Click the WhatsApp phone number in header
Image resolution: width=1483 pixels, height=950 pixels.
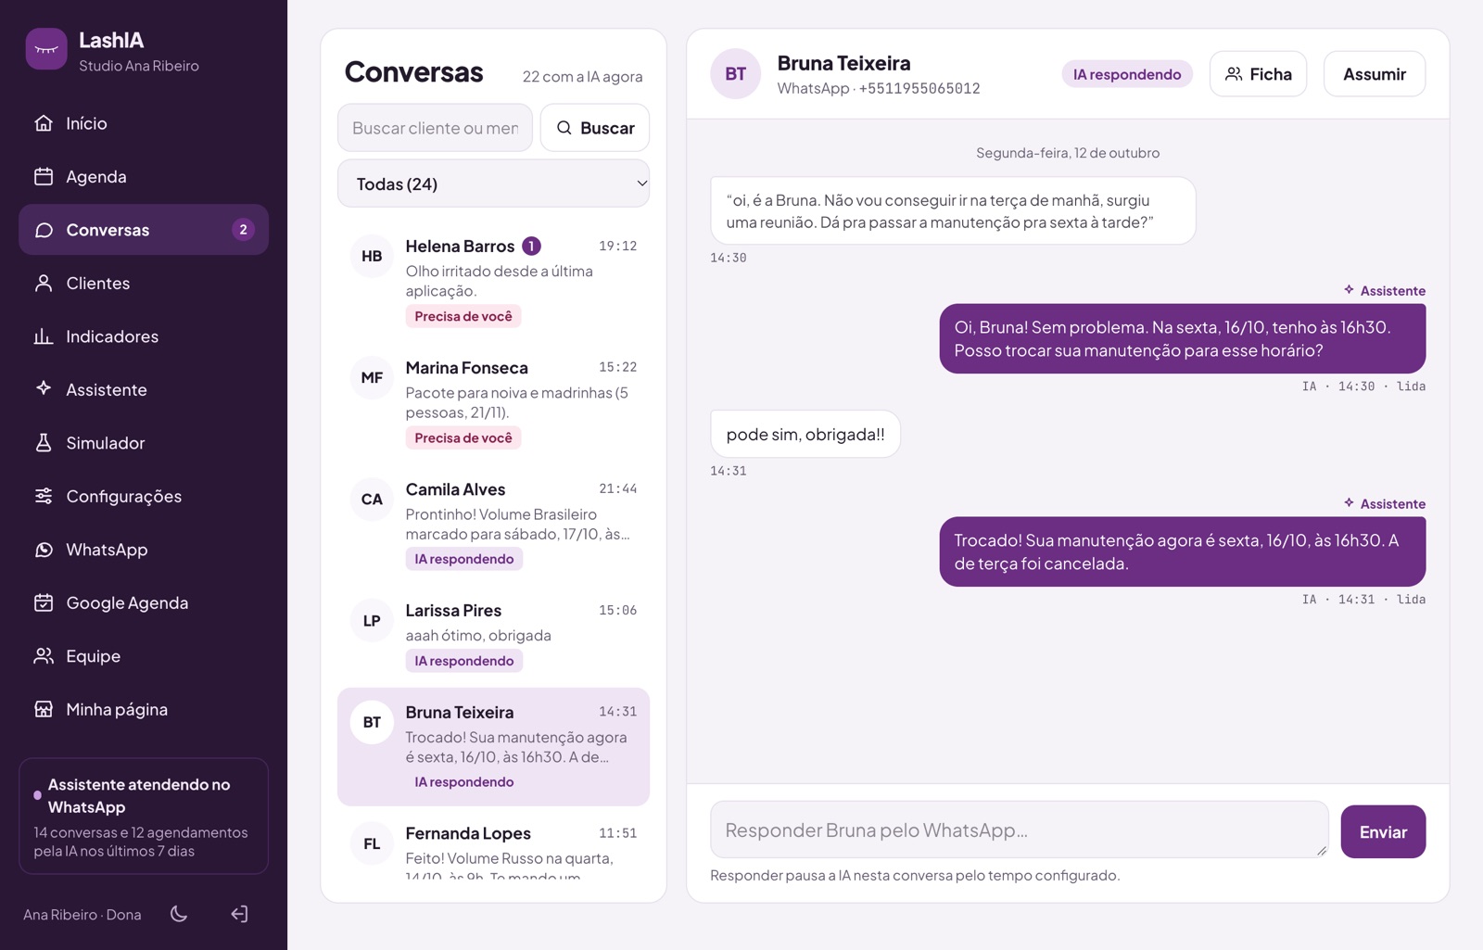[919, 88]
